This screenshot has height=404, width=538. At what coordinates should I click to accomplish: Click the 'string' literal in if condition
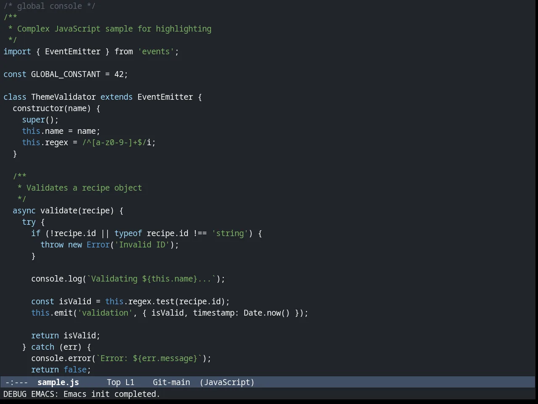coord(230,233)
